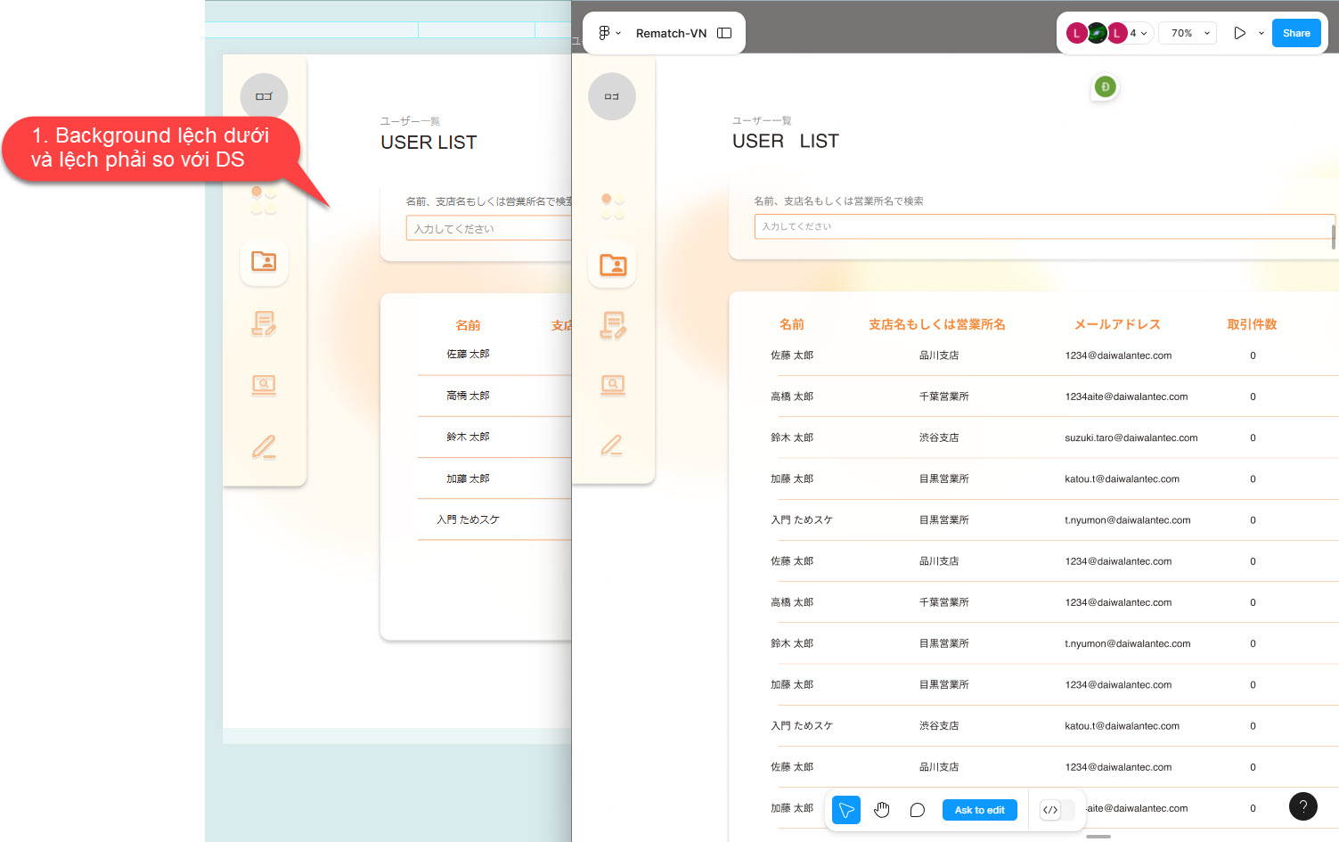This screenshot has width=1339, height=842.
Task: Toggle the Dev Mode code switch
Action: (1057, 810)
